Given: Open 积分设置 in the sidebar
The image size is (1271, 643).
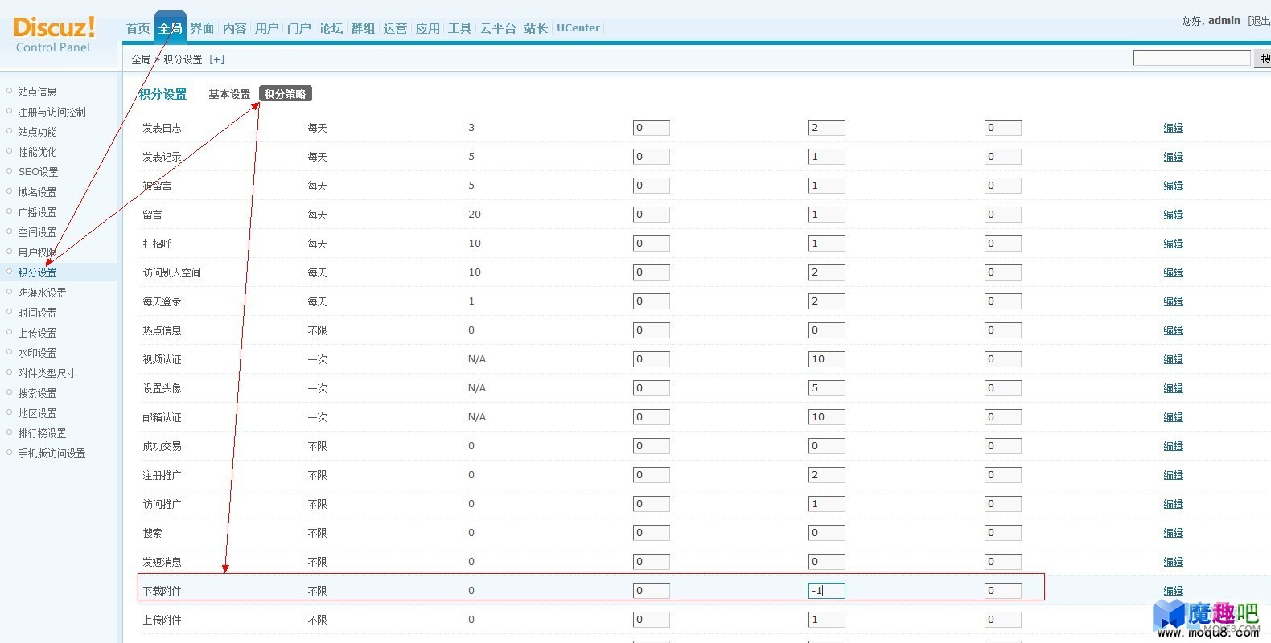Looking at the screenshot, I should [37, 272].
